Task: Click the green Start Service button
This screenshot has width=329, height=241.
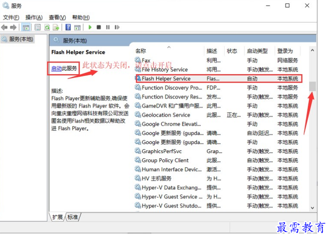Action: (90, 27)
